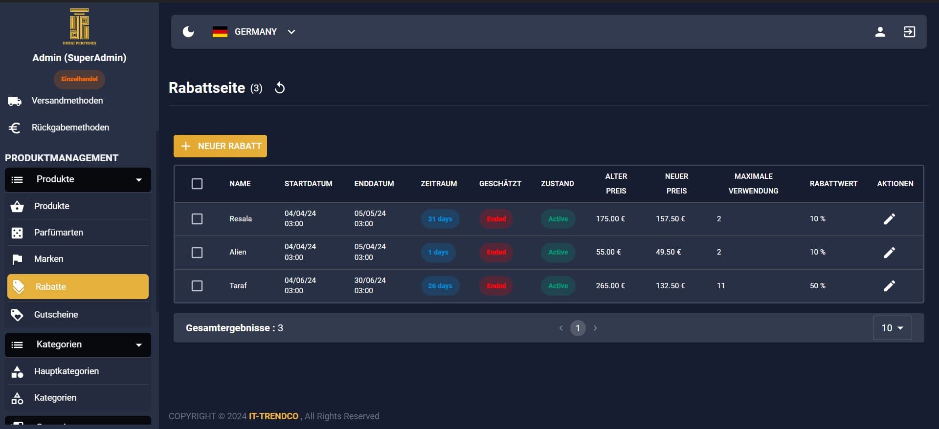Open the rows-per-page dropdown showing 10
This screenshot has width=939, height=429.
(x=892, y=328)
